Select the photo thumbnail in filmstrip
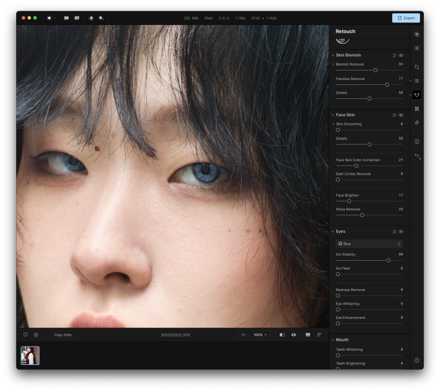The image size is (440, 391). pyautogui.click(x=30, y=355)
